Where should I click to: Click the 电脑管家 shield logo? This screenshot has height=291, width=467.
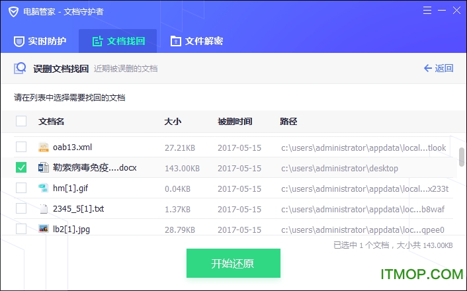point(13,12)
